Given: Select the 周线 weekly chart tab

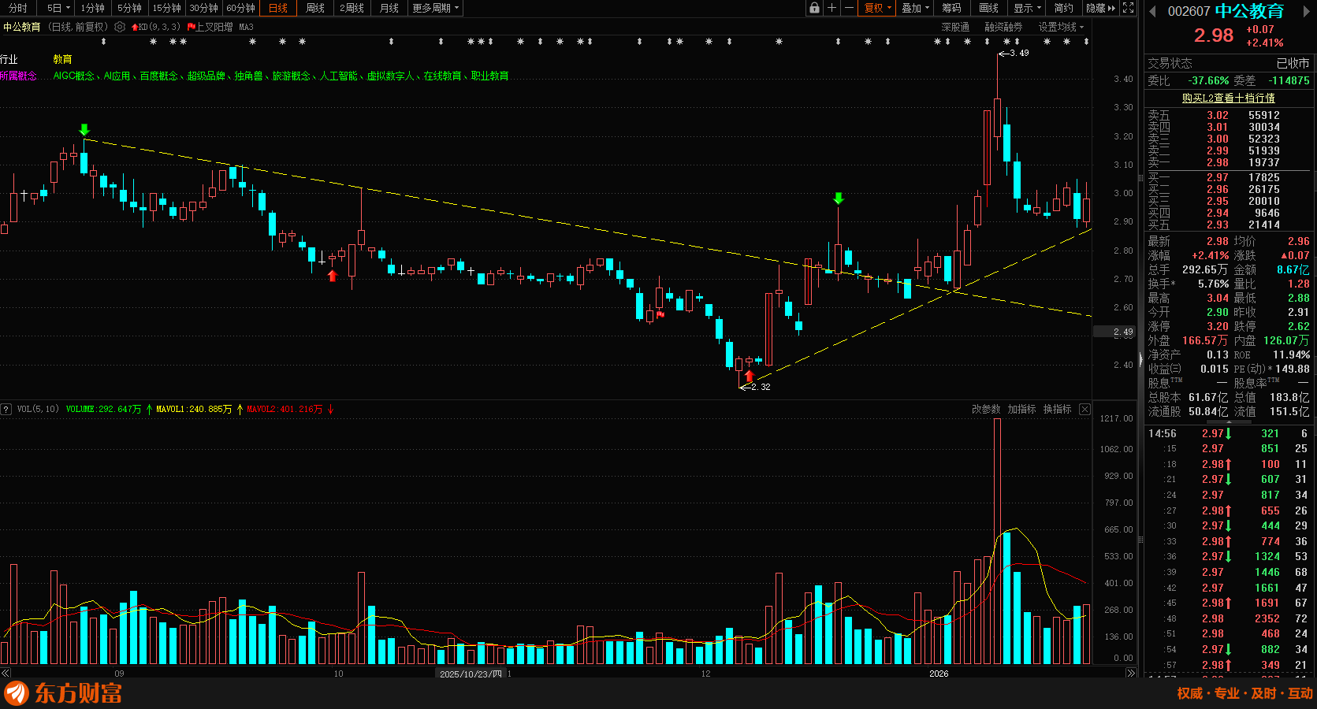Looking at the screenshot, I should point(315,8).
